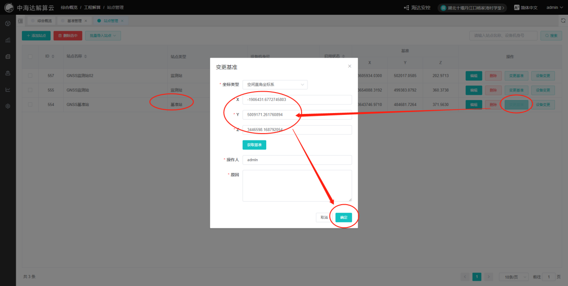This screenshot has width=568, height=286.
Task: Click the line graph icon in the sidebar
Action: tap(8, 90)
